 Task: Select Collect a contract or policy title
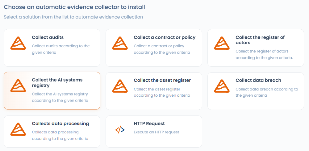click(165, 37)
